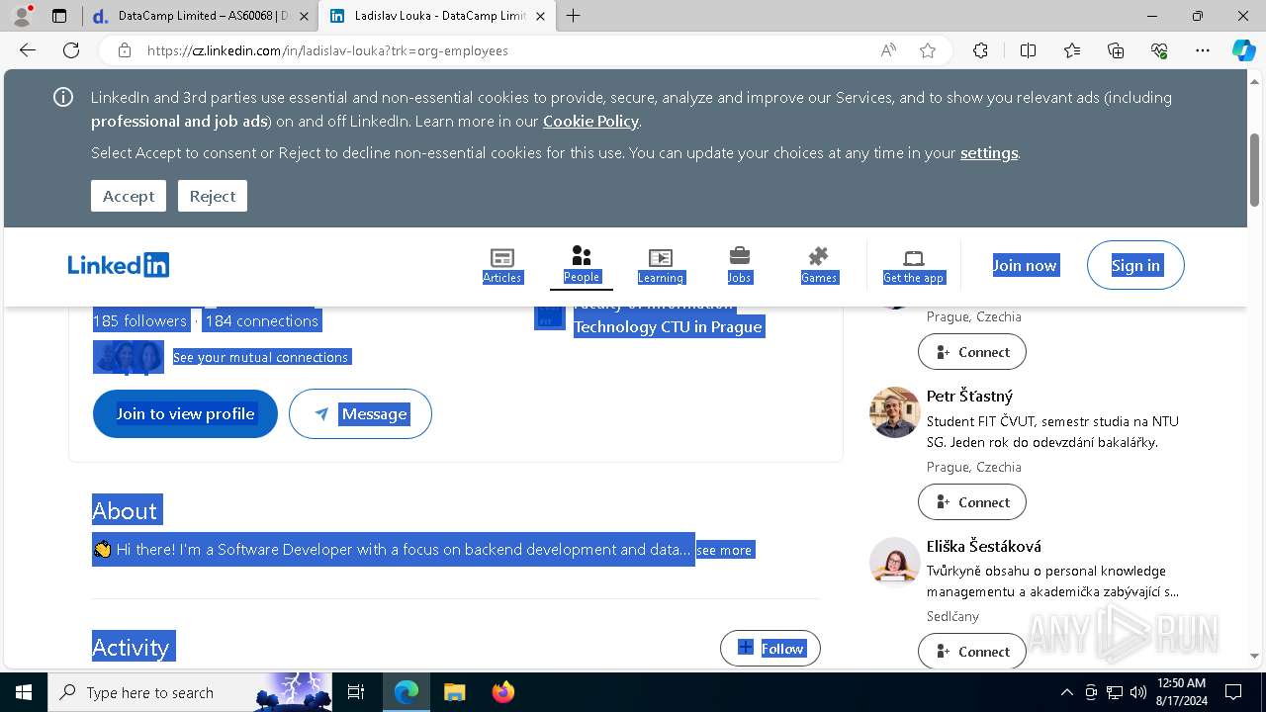Open the LinkedIn home logo

click(119, 265)
